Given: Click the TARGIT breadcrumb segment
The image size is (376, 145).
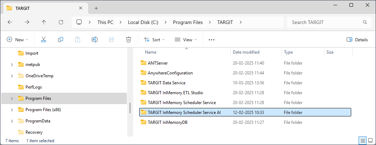Looking at the screenshot, I should [225, 22].
